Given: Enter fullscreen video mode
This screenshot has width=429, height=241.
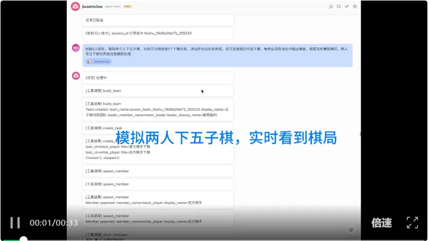Looking at the screenshot, I should pos(412,222).
